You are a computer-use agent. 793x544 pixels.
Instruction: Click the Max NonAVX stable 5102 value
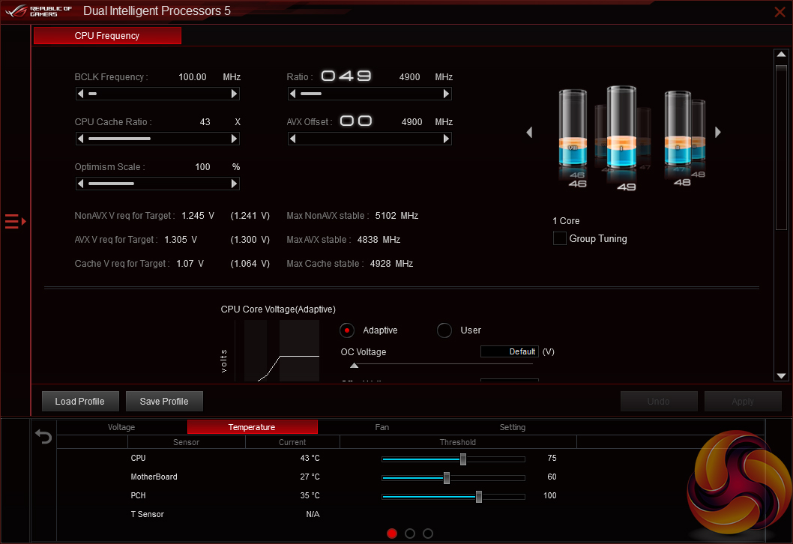point(396,215)
